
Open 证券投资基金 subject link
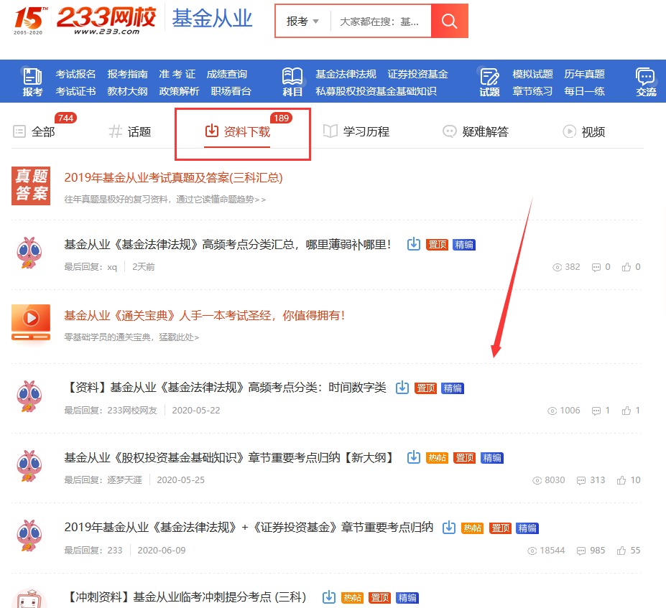coord(418,74)
